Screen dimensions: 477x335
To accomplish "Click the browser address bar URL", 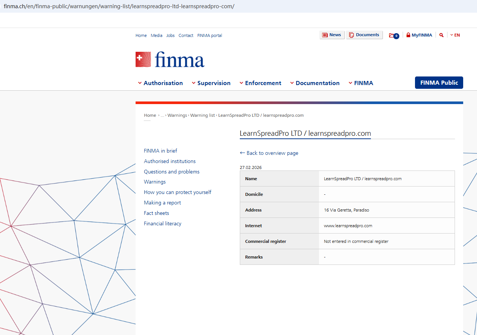I will (x=119, y=6).
